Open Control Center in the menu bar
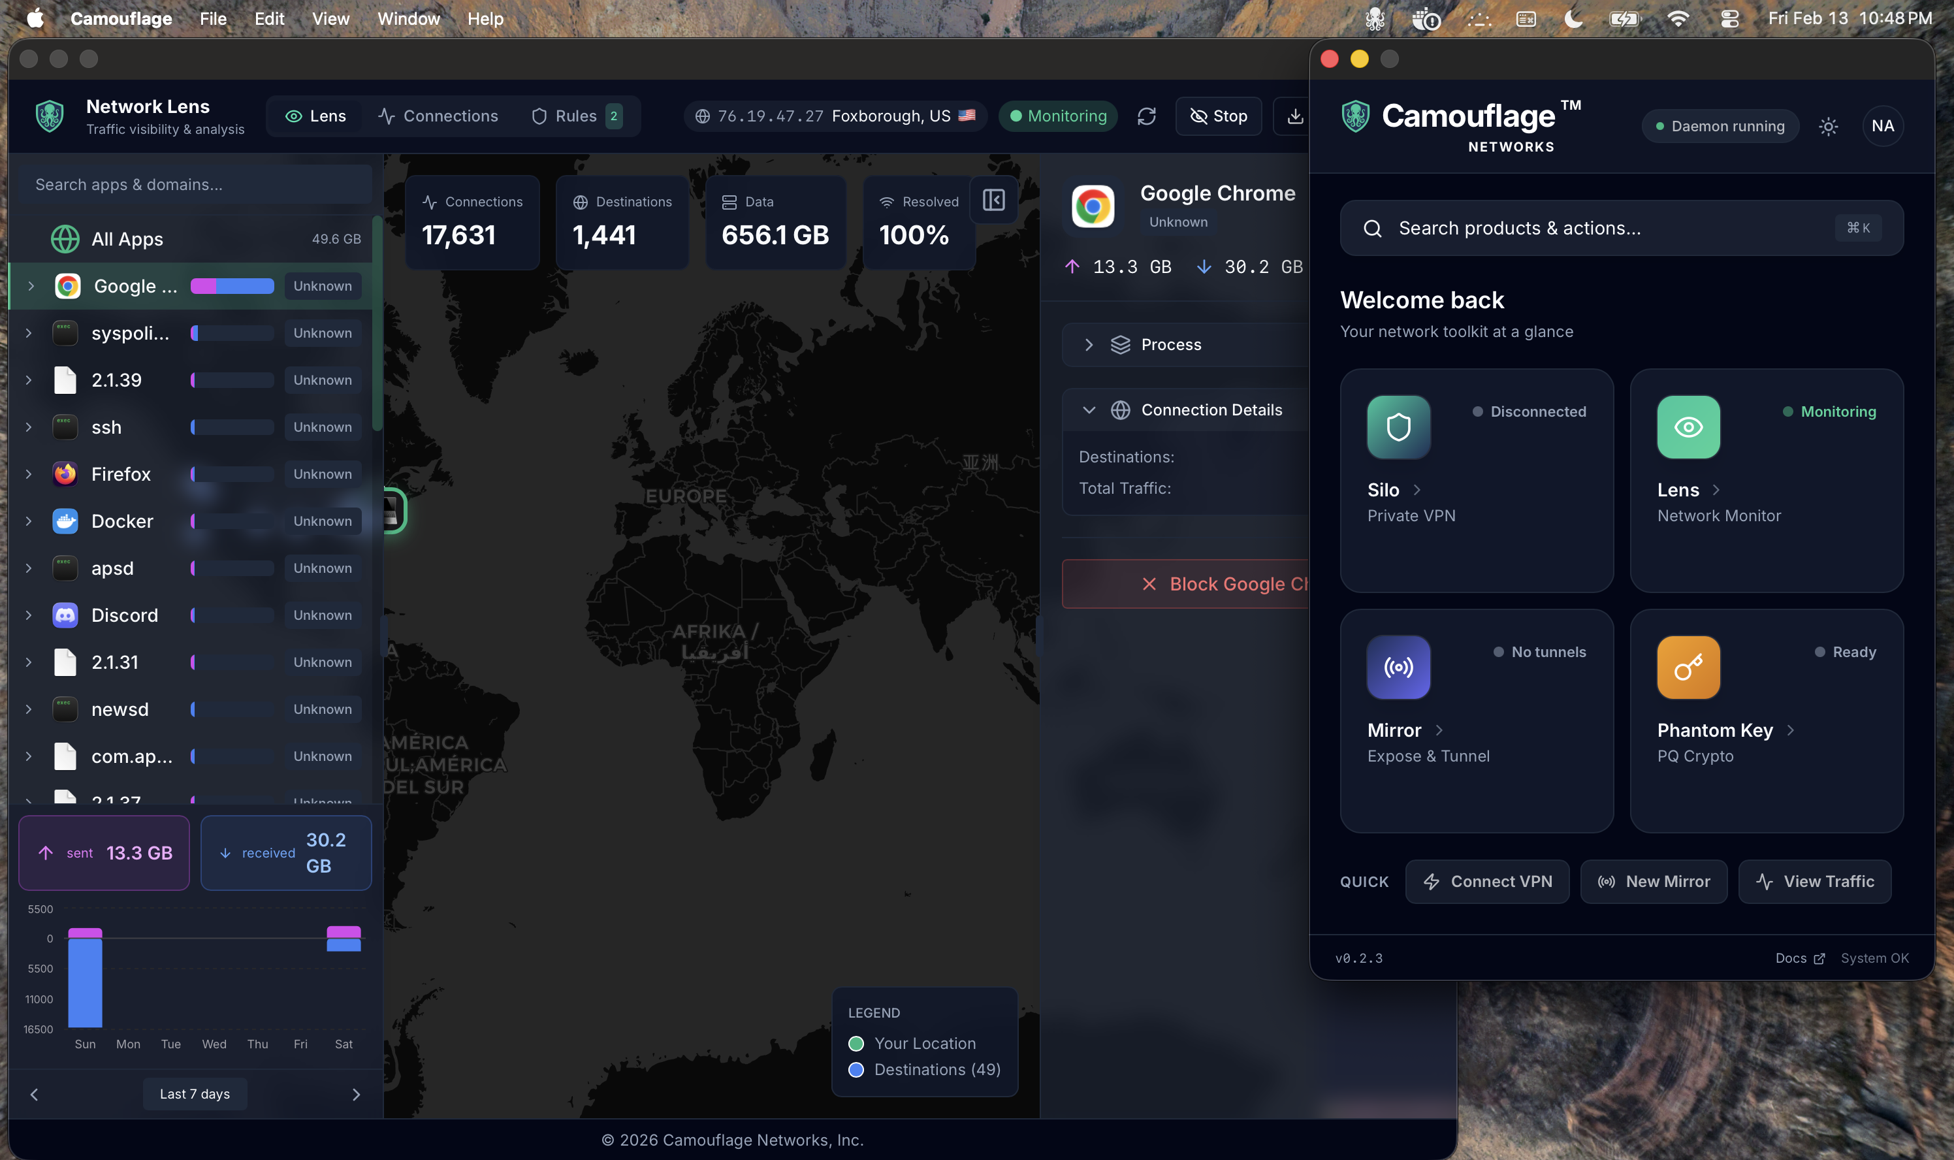The width and height of the screenshot is (1954, 1160). point(1729,19)
